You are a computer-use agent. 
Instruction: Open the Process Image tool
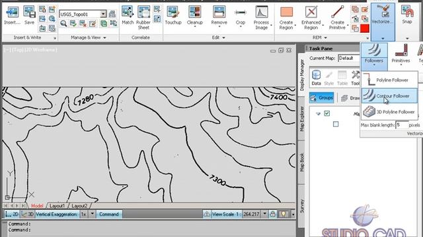pos(262,18)
